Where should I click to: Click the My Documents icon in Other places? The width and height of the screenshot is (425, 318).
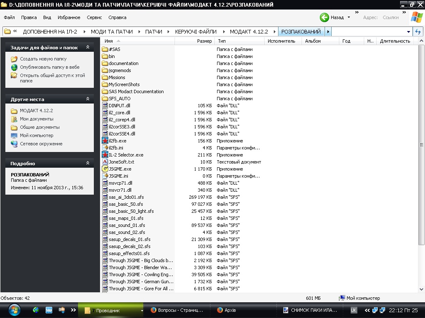click(x=14, y=119)
